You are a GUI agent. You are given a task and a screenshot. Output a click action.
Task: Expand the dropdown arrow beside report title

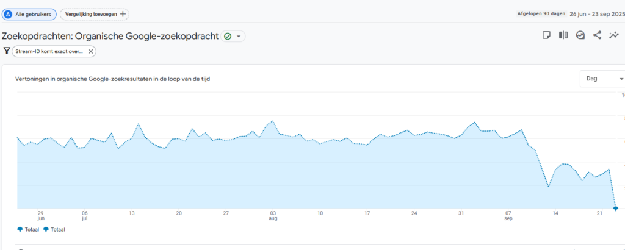tap(239, 37)
